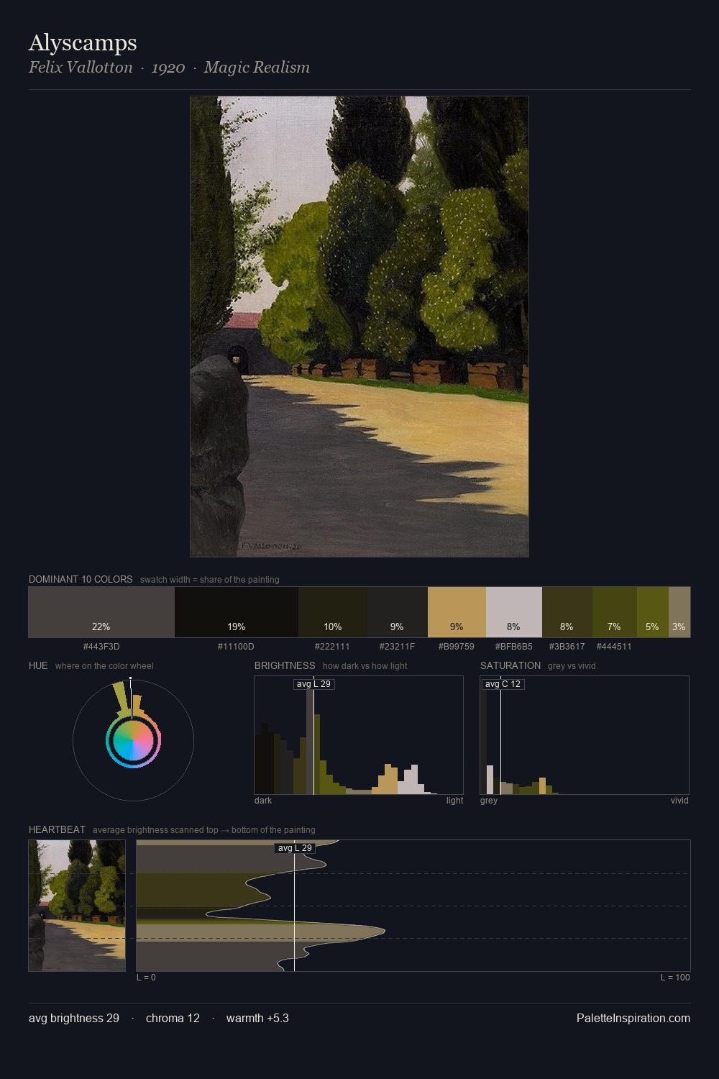The height and width of the screenshot is (1079, 719).
Task: Click the heartbeat brightness curve chart
Action: coord(413,906)
